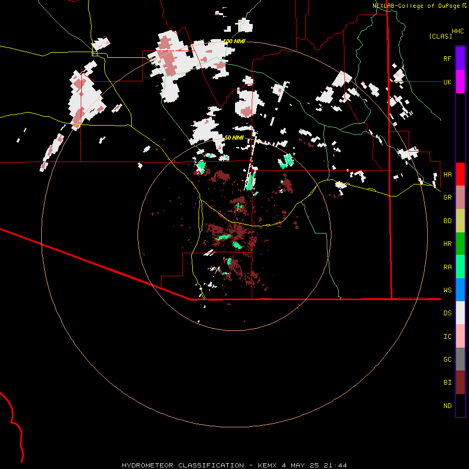Click the BI legend label

(x=447, y=382)
